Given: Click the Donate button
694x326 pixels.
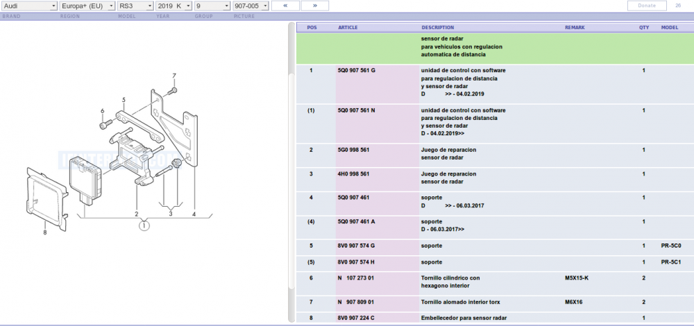Looking at the screenshot, I should [x=647, y=6].
